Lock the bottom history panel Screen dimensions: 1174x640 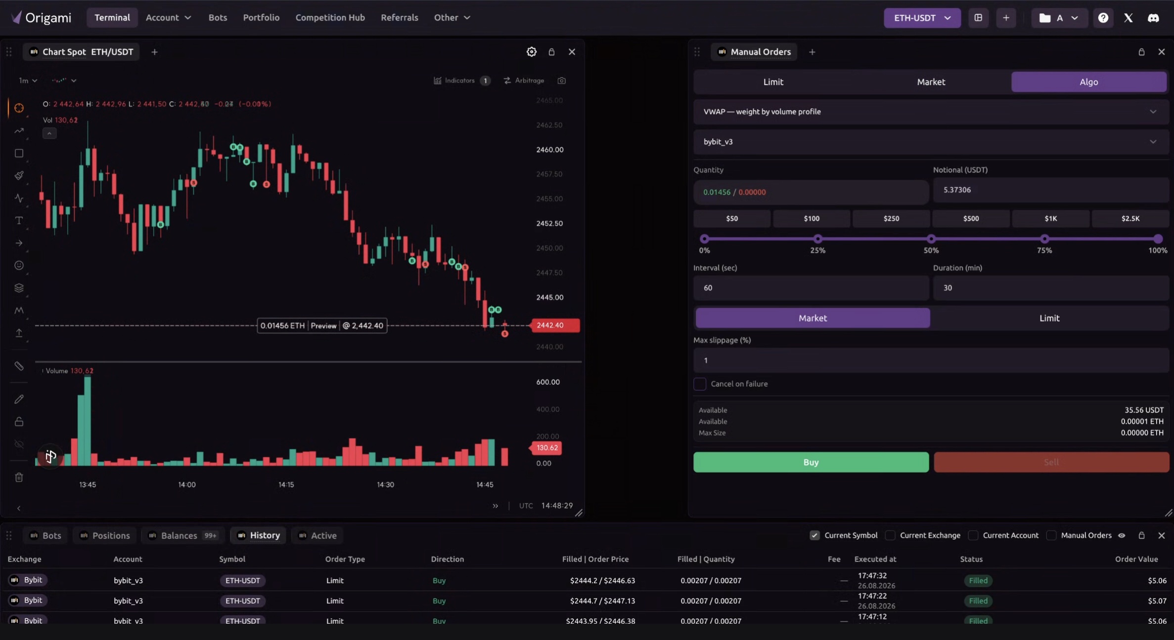point(1142,535)
